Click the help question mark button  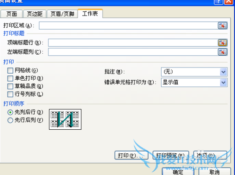coord(219,2)
